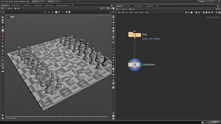Click the white square icon in network toolbar
The width and height of the screenshot is (221, 124).
tap(192, 12)
